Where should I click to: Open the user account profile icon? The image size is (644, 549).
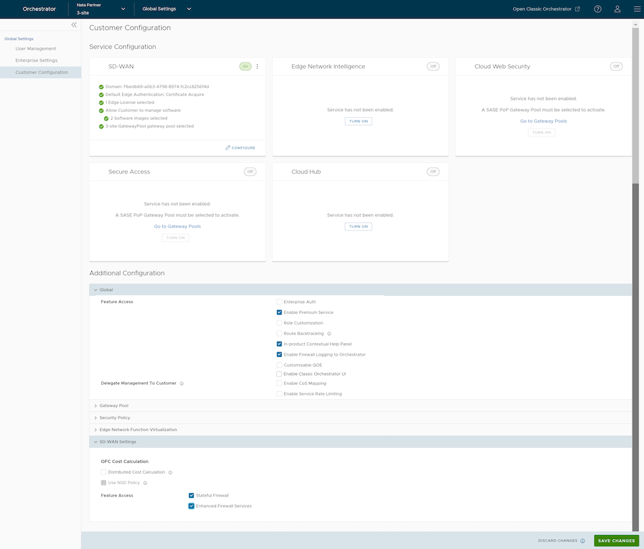(x=617, y=9)
